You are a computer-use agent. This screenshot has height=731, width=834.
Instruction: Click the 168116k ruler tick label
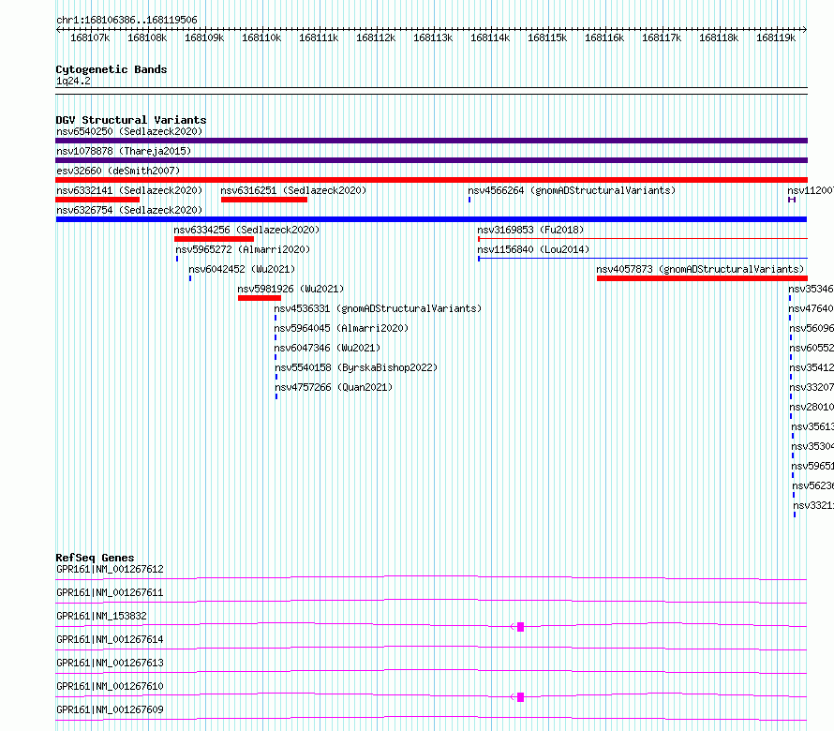[x=604, y=37]
